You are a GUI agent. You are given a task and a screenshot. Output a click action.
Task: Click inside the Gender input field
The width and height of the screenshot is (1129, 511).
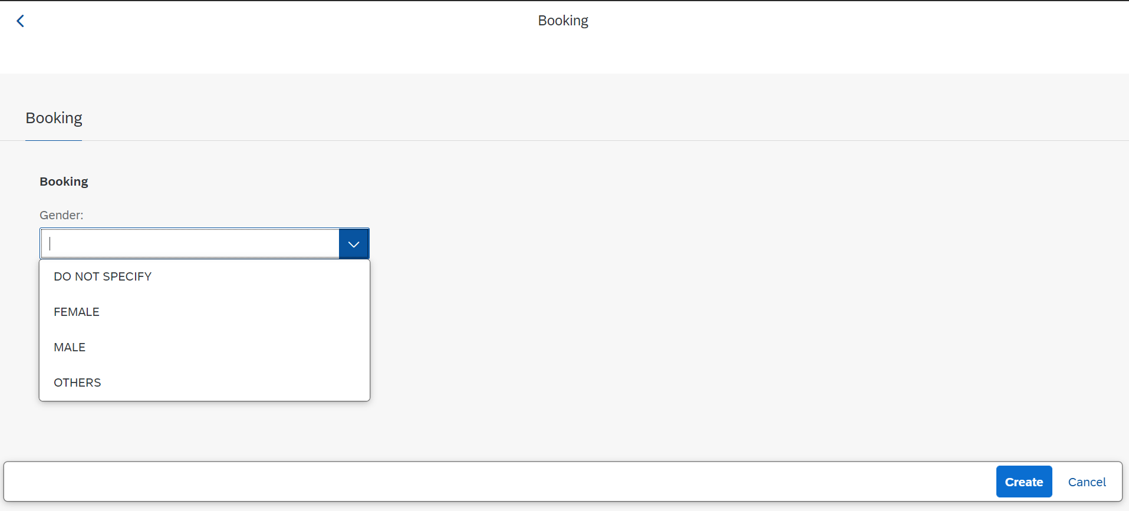(189, 243)
